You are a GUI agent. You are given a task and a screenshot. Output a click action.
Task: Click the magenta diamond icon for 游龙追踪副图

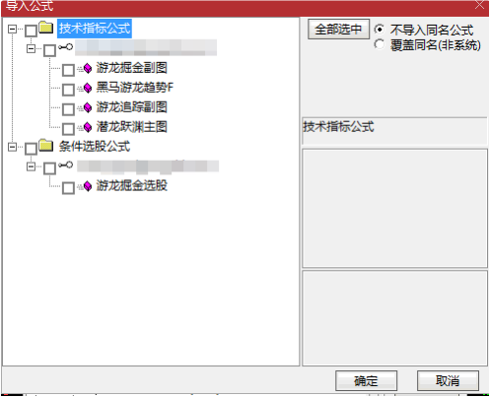[88, 107]
